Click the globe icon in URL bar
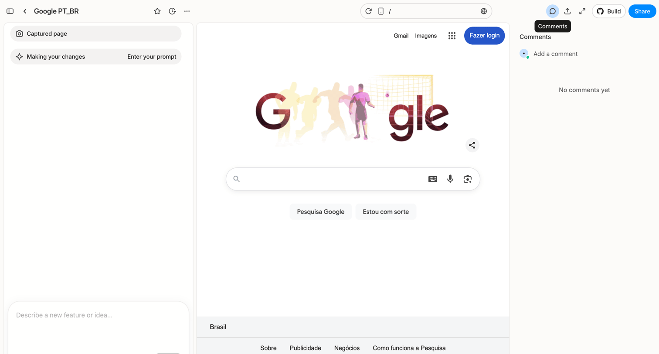The image size is (659, 354). click(484, 11)
